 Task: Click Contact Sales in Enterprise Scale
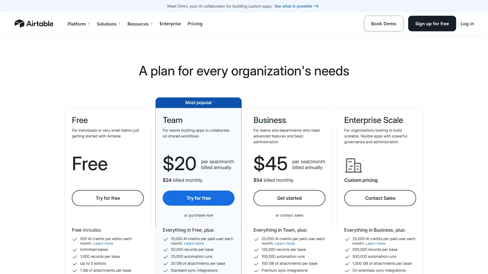[x=380, y=198]
